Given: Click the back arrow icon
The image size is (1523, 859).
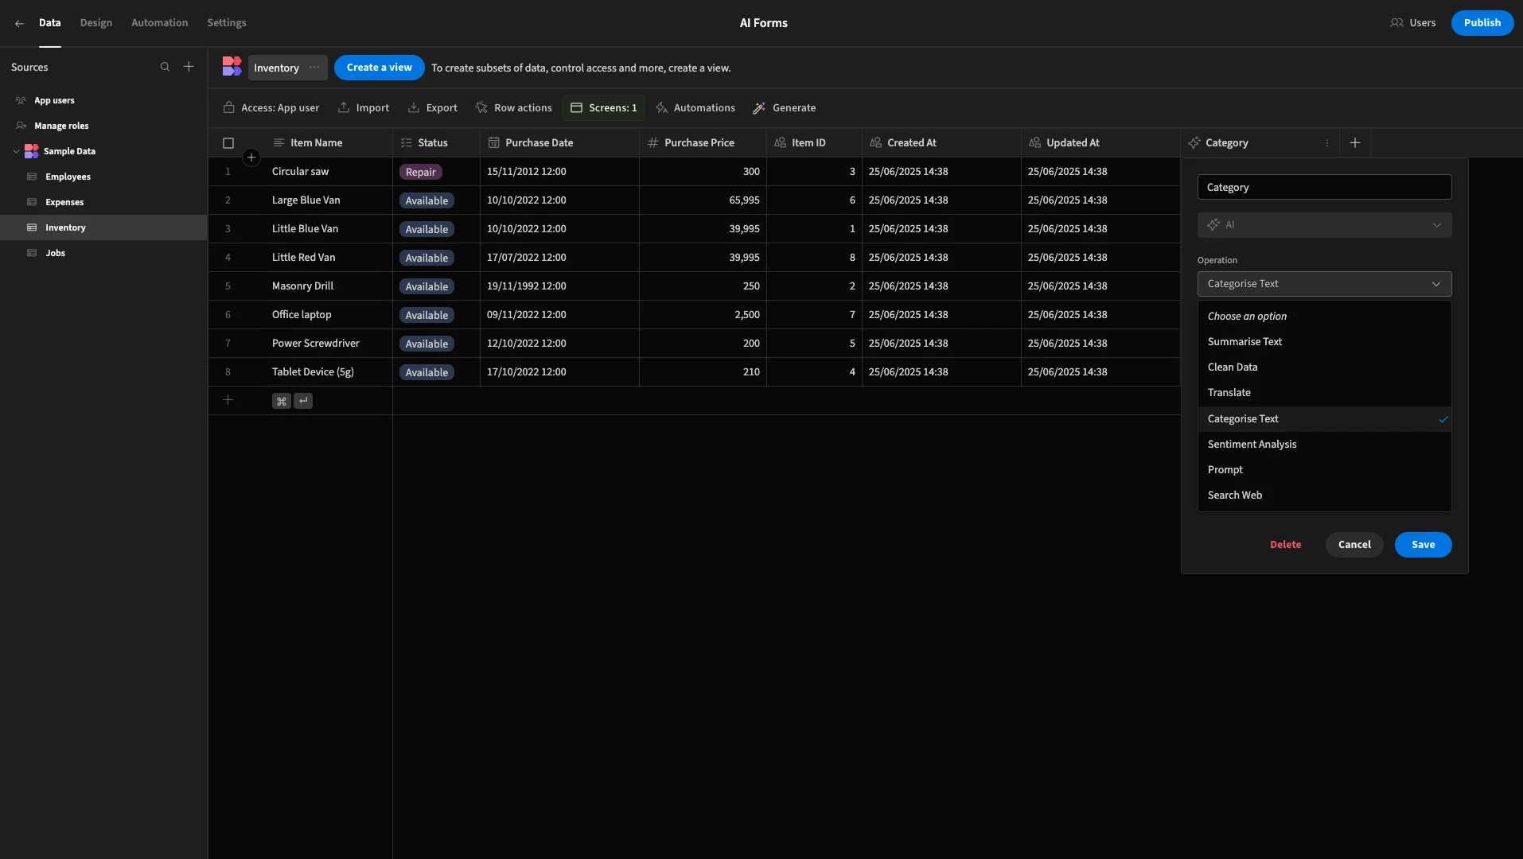Looking at the screenshot, I should tap(19, 23).
